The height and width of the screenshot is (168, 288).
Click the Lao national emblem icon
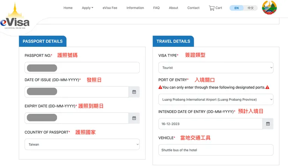pyautogui.click(x=269, y=8)
